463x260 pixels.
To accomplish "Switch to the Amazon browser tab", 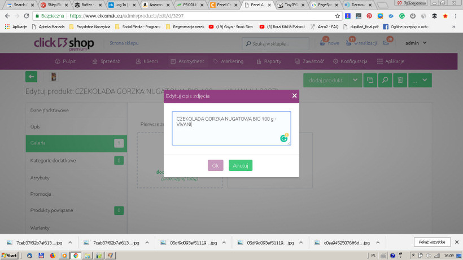I will (x=156, y=5).
